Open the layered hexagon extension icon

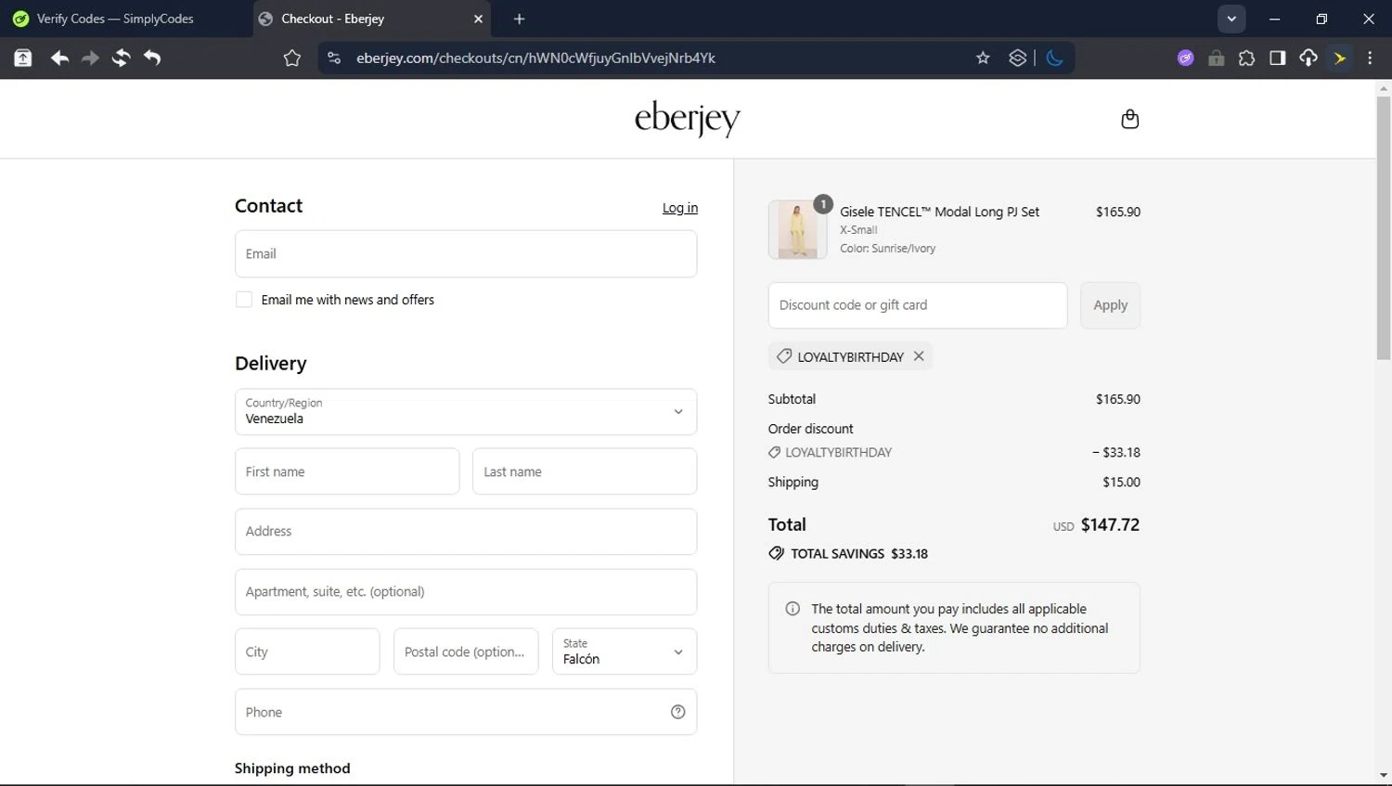pos(1018,58)
